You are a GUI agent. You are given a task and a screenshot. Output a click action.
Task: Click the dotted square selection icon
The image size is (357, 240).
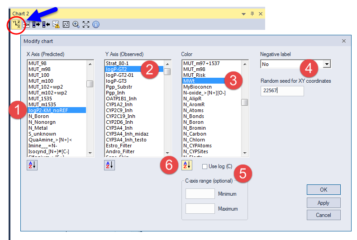click(x=66, y=24)
